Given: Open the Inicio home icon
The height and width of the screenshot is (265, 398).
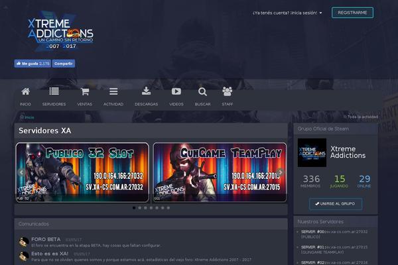Looking at the screenshot, I should tap(25, 91).
